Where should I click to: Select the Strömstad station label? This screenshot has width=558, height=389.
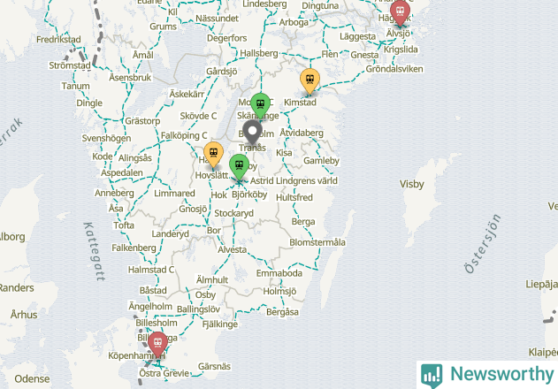70,65
